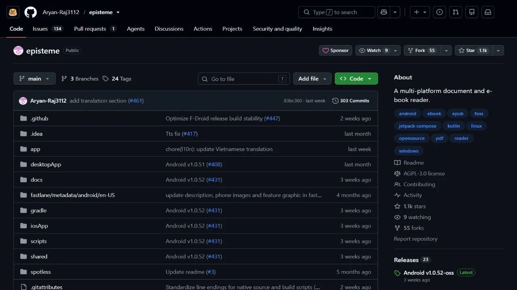This screenshot has width=517, height=290.
Task: Switch to the Actions tab
Action: 203,29
